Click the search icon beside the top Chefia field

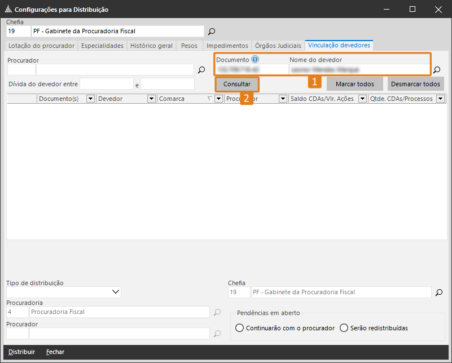point(212,32)
